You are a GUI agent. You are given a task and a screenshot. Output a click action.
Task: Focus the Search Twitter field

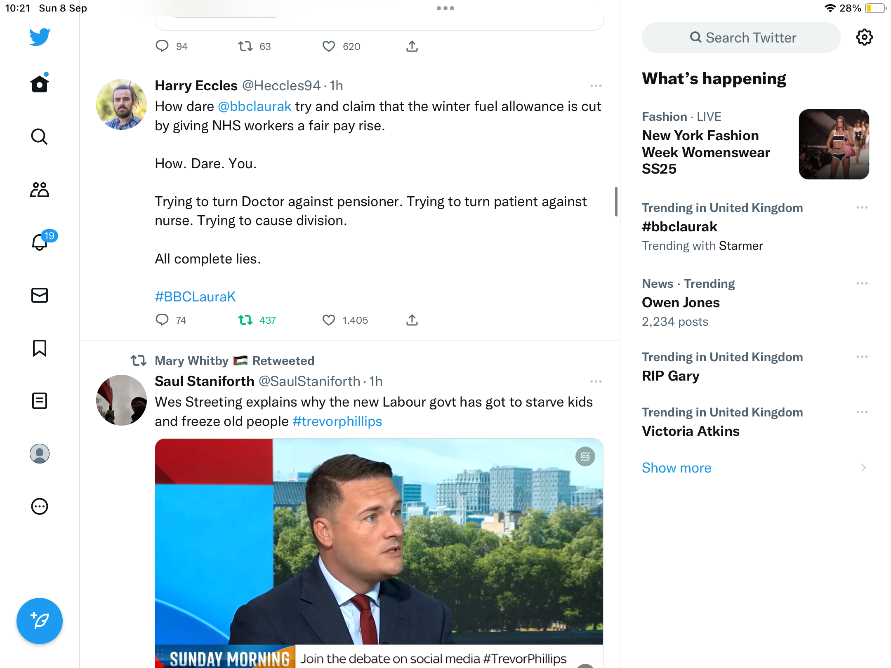pos(741,38)
